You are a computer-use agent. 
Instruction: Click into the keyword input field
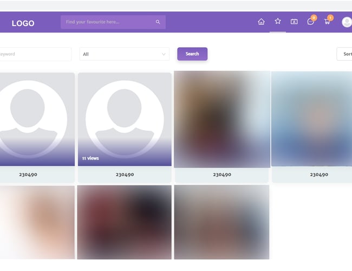(35, 54)
